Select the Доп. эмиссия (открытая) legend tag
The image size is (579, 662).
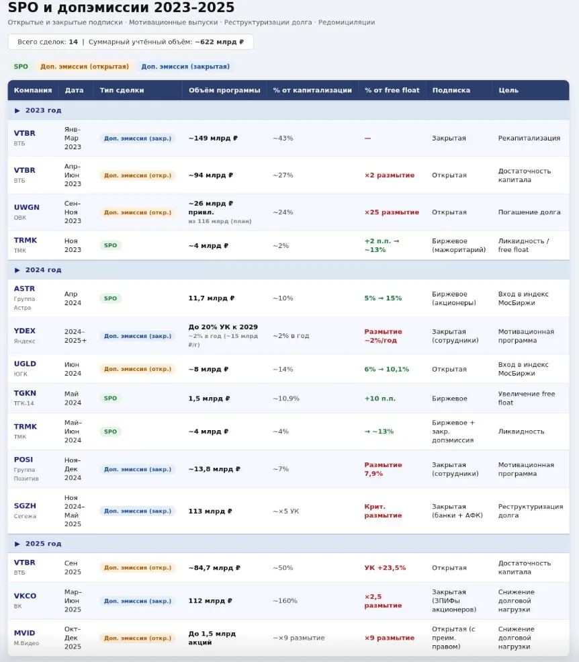85,67
